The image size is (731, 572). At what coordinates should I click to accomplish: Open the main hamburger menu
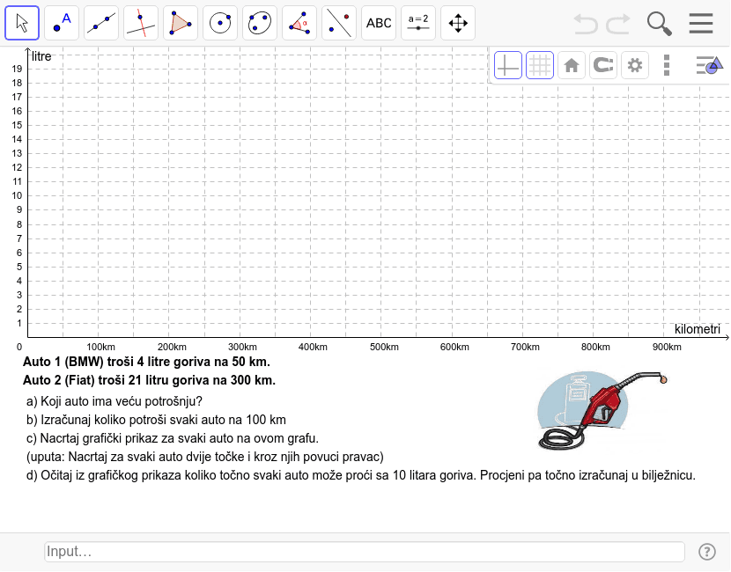tap(701, 23)
